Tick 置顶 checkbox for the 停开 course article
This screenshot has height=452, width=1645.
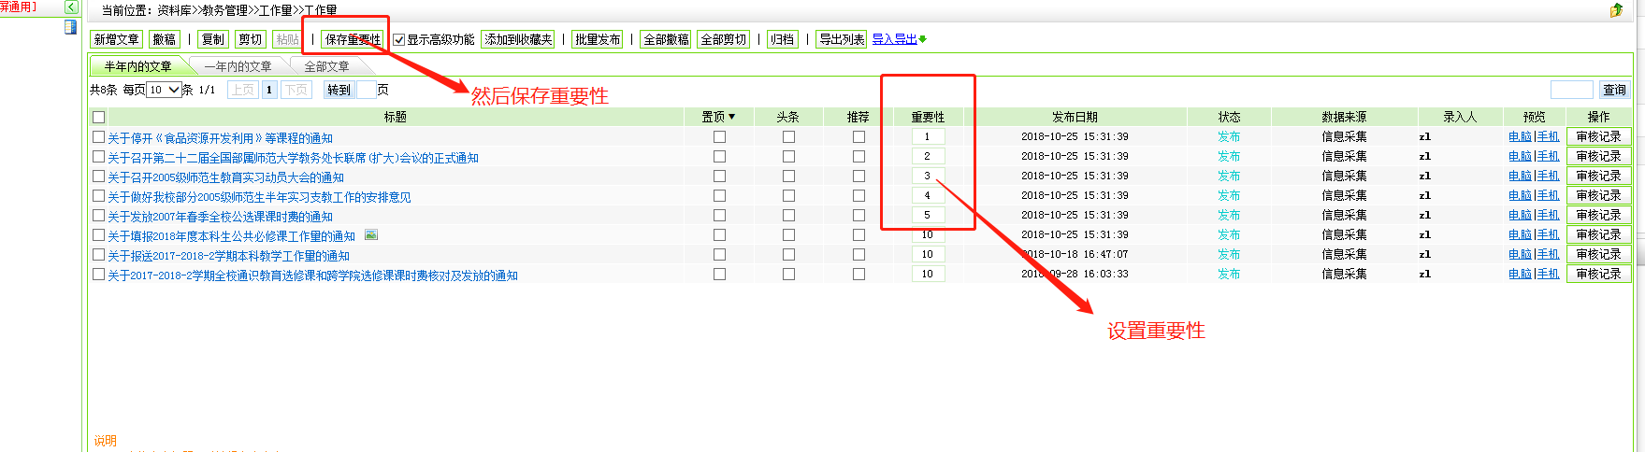719,137
